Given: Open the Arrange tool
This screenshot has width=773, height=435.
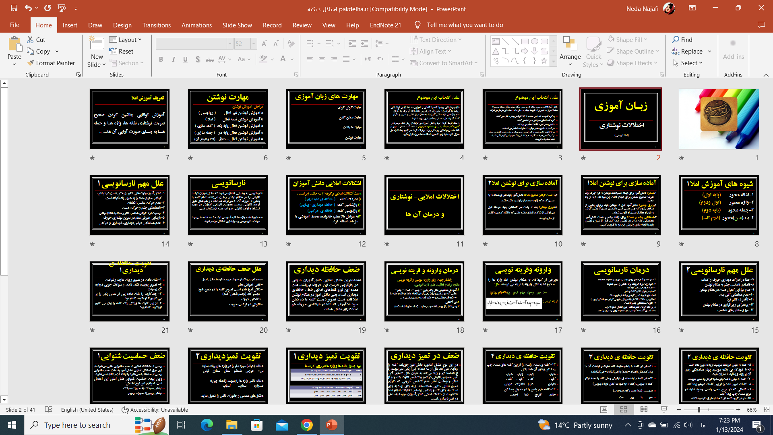Looking at the screenshot, I should tap(570, 51).
